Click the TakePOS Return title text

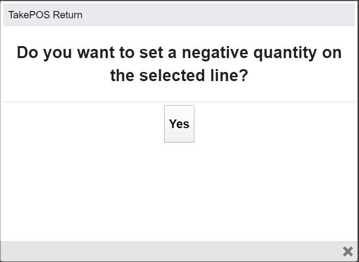pyautogui.click(x=45, y=15)
